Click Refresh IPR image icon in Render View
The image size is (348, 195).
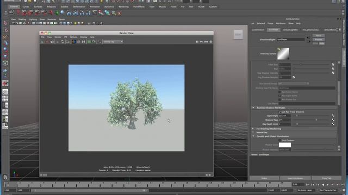pyautogui.click(x=63, y=42)
